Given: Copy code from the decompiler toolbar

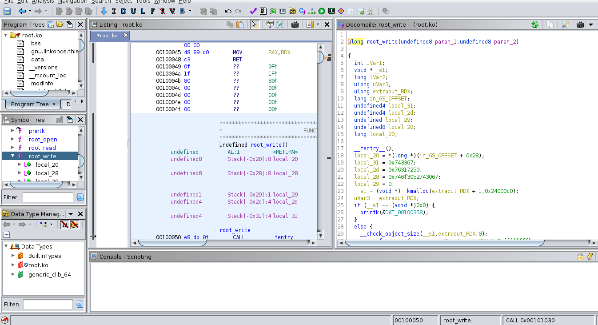Looking at the screenshot, I should click(x=550, y=24).
